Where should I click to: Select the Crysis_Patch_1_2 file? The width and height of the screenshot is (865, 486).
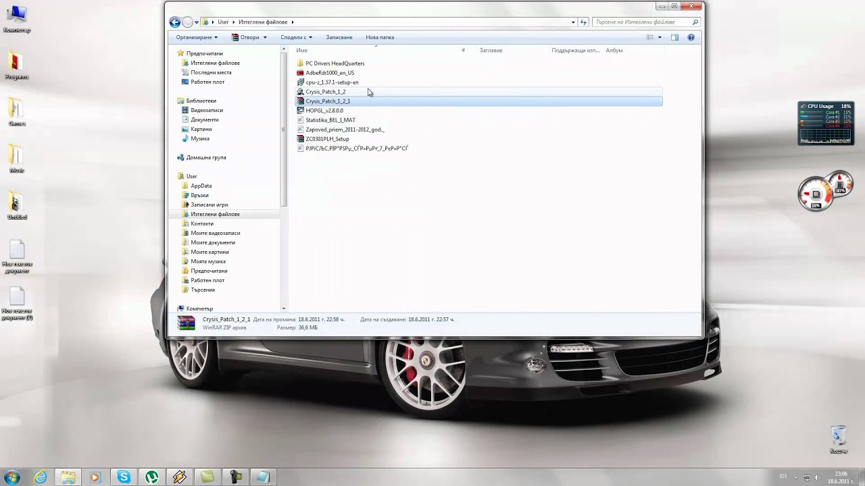325,92
